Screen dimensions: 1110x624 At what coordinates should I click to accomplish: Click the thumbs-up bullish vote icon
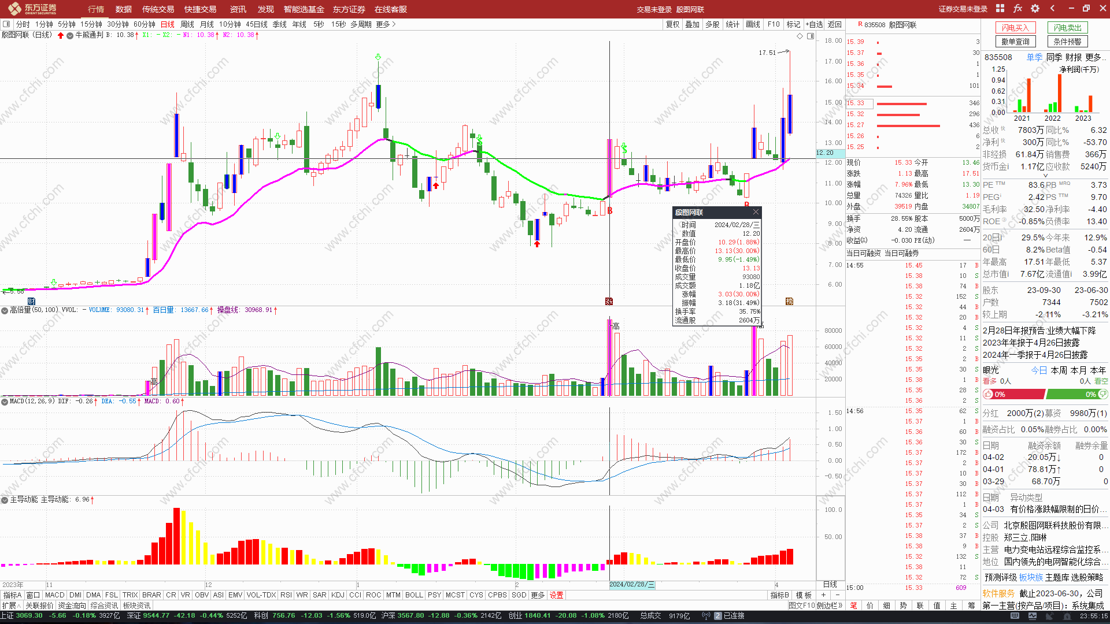(x=988, y=394)
